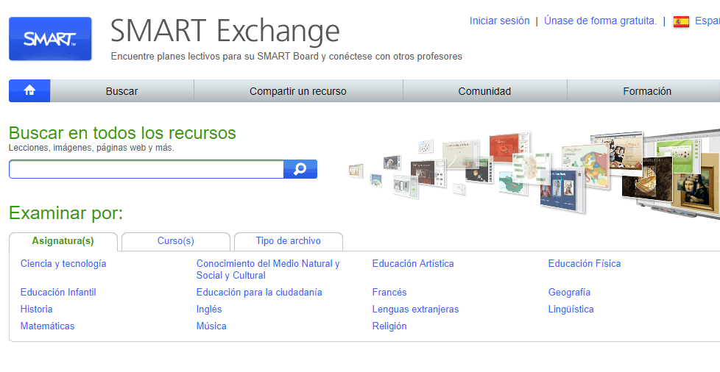The height and width of the screenshot is (372, 720).
Task: Go to the home icon tab
Action: 29,90
